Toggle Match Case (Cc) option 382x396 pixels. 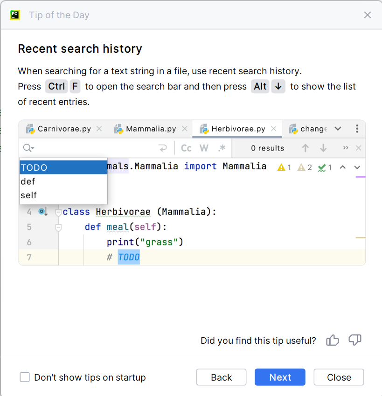pyautogui.click(x=186, y=148)
